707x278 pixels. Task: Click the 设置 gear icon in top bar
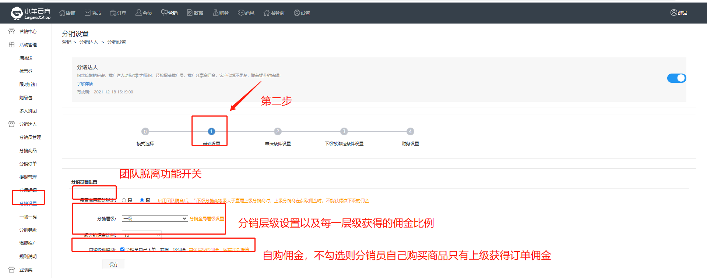297,13
